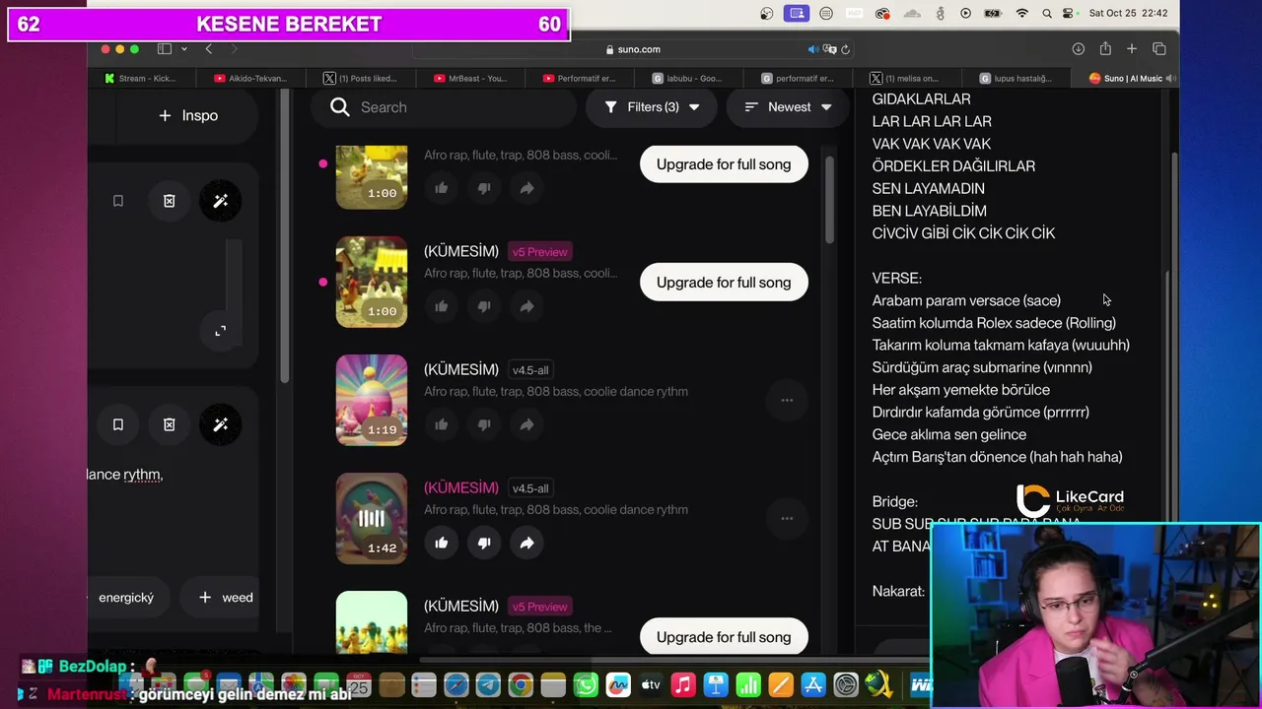Go back with Safari's back arrow
The image size is (1262, 709).
tap(208, 49)
